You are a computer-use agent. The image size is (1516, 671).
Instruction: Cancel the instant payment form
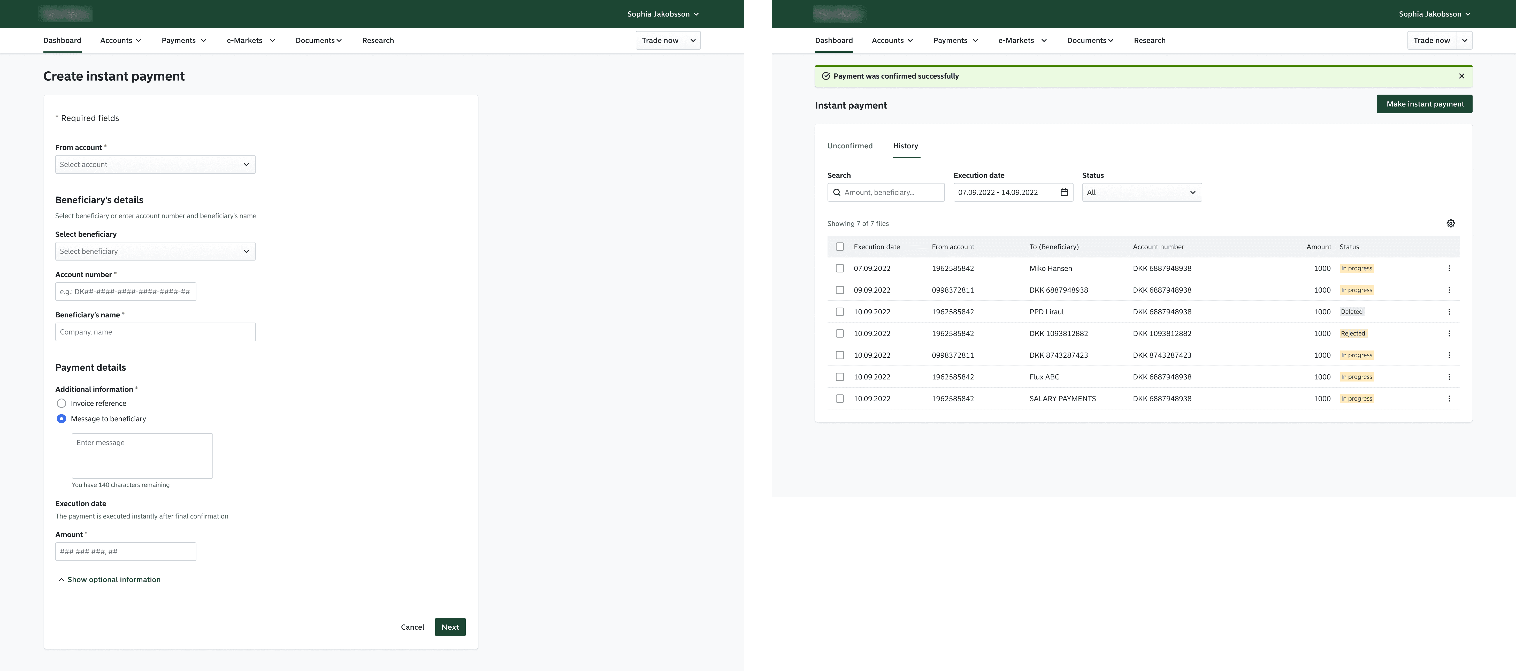tap(412, 627)
